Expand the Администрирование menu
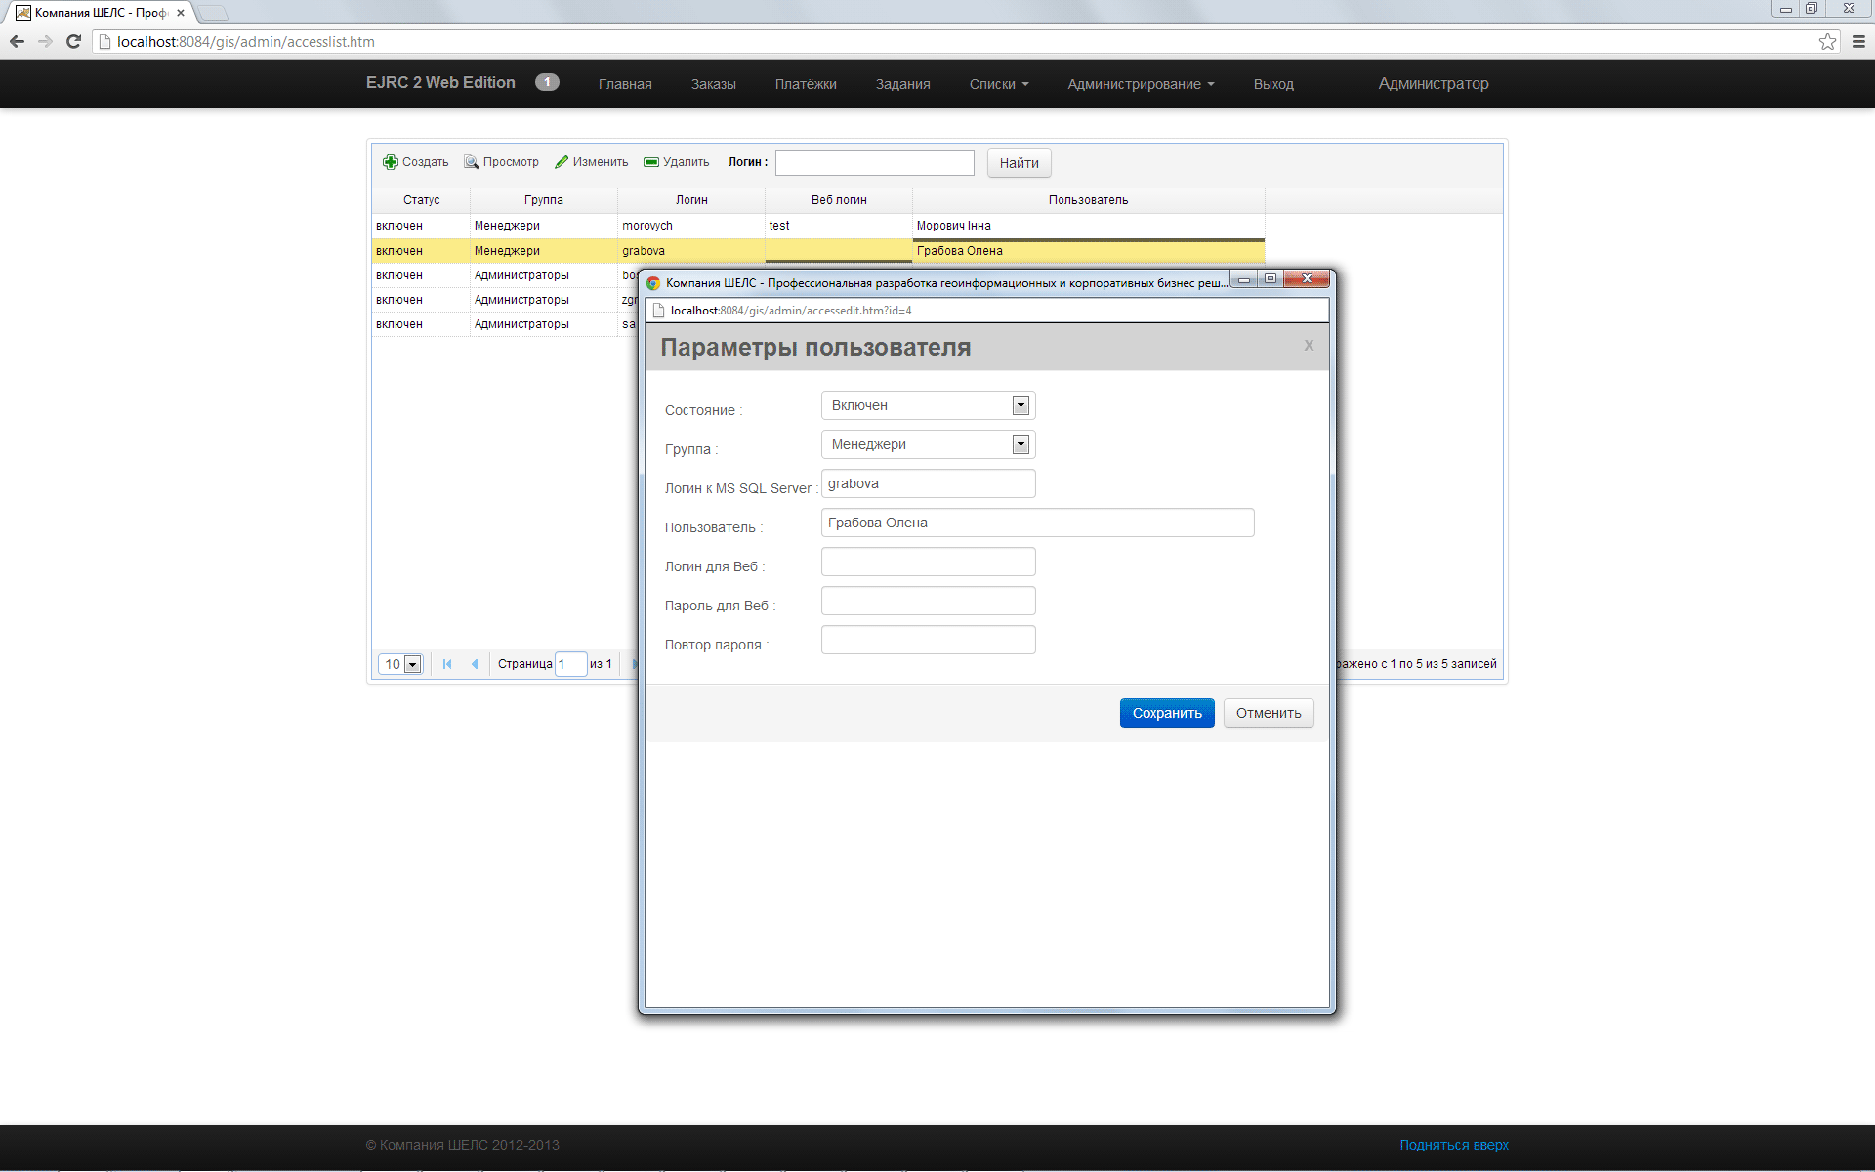The width and height of the screenshot is (1875, 1172). 1140,84
